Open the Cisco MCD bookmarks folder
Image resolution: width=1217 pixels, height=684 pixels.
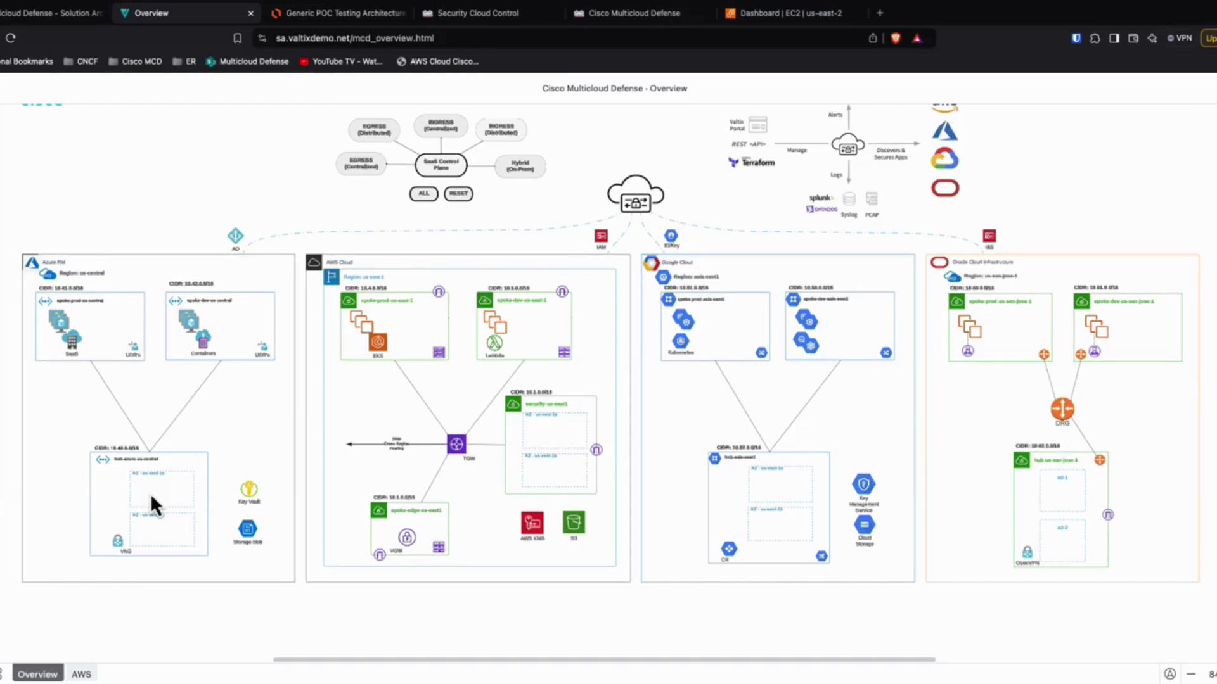(x=135, y=61)
